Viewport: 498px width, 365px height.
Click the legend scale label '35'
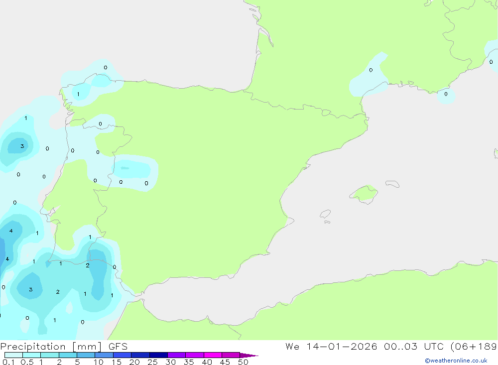189,362
